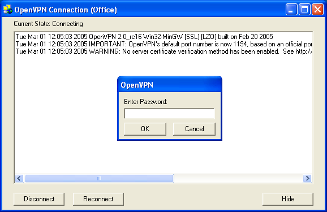This screenshot has height=212, width=327.
Task: Click the Current State: Connecting label
Action: click(48, 24)
